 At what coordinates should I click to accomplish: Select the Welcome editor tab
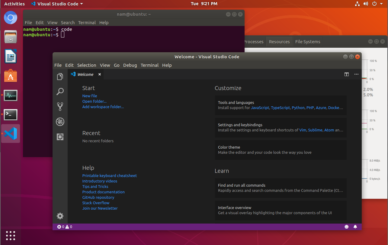[x=85, y=74]
